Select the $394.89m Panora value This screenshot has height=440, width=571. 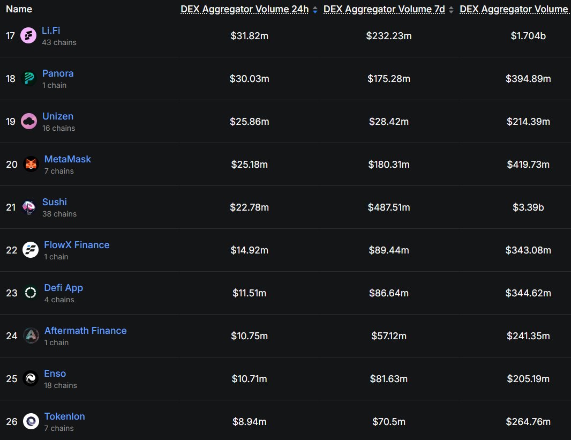point(528,78)
